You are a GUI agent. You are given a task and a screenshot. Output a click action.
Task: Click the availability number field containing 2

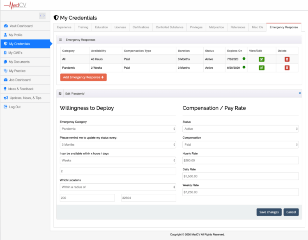pyautogui.click(x=118, y=171)
